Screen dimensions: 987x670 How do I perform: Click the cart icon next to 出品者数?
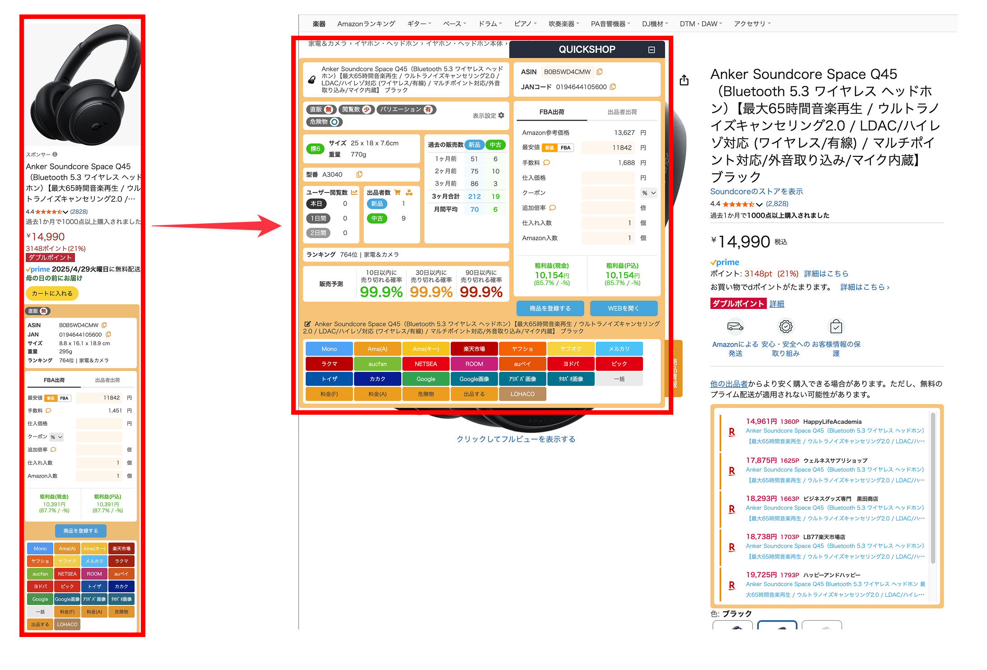coord(397,192)
